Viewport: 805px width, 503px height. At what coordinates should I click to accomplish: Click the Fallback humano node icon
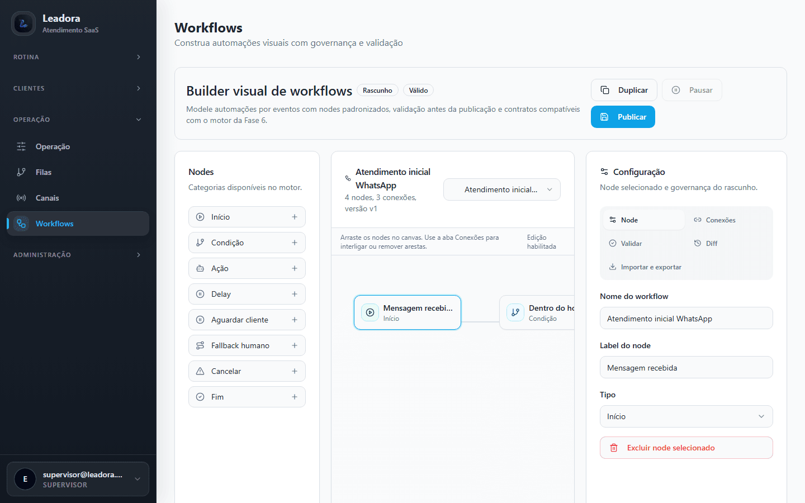[x=200, y=345]
